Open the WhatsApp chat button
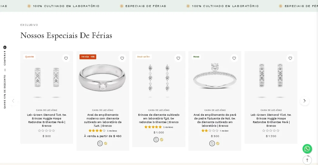 307,149
